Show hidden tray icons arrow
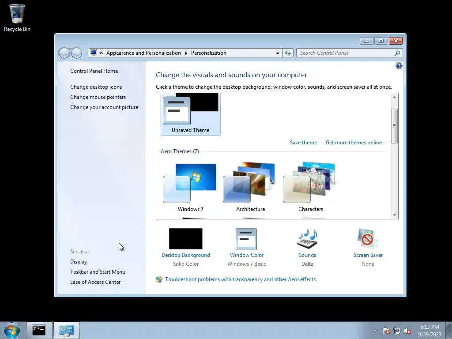This screenshot has height=339, width=452. (375, 331)
